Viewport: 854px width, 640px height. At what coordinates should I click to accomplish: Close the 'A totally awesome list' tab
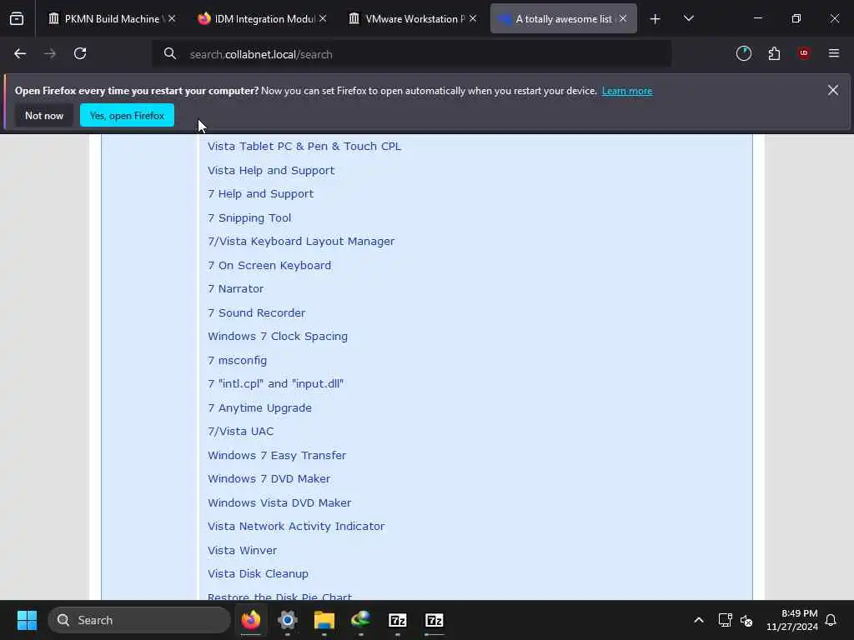tap(622, 18)
